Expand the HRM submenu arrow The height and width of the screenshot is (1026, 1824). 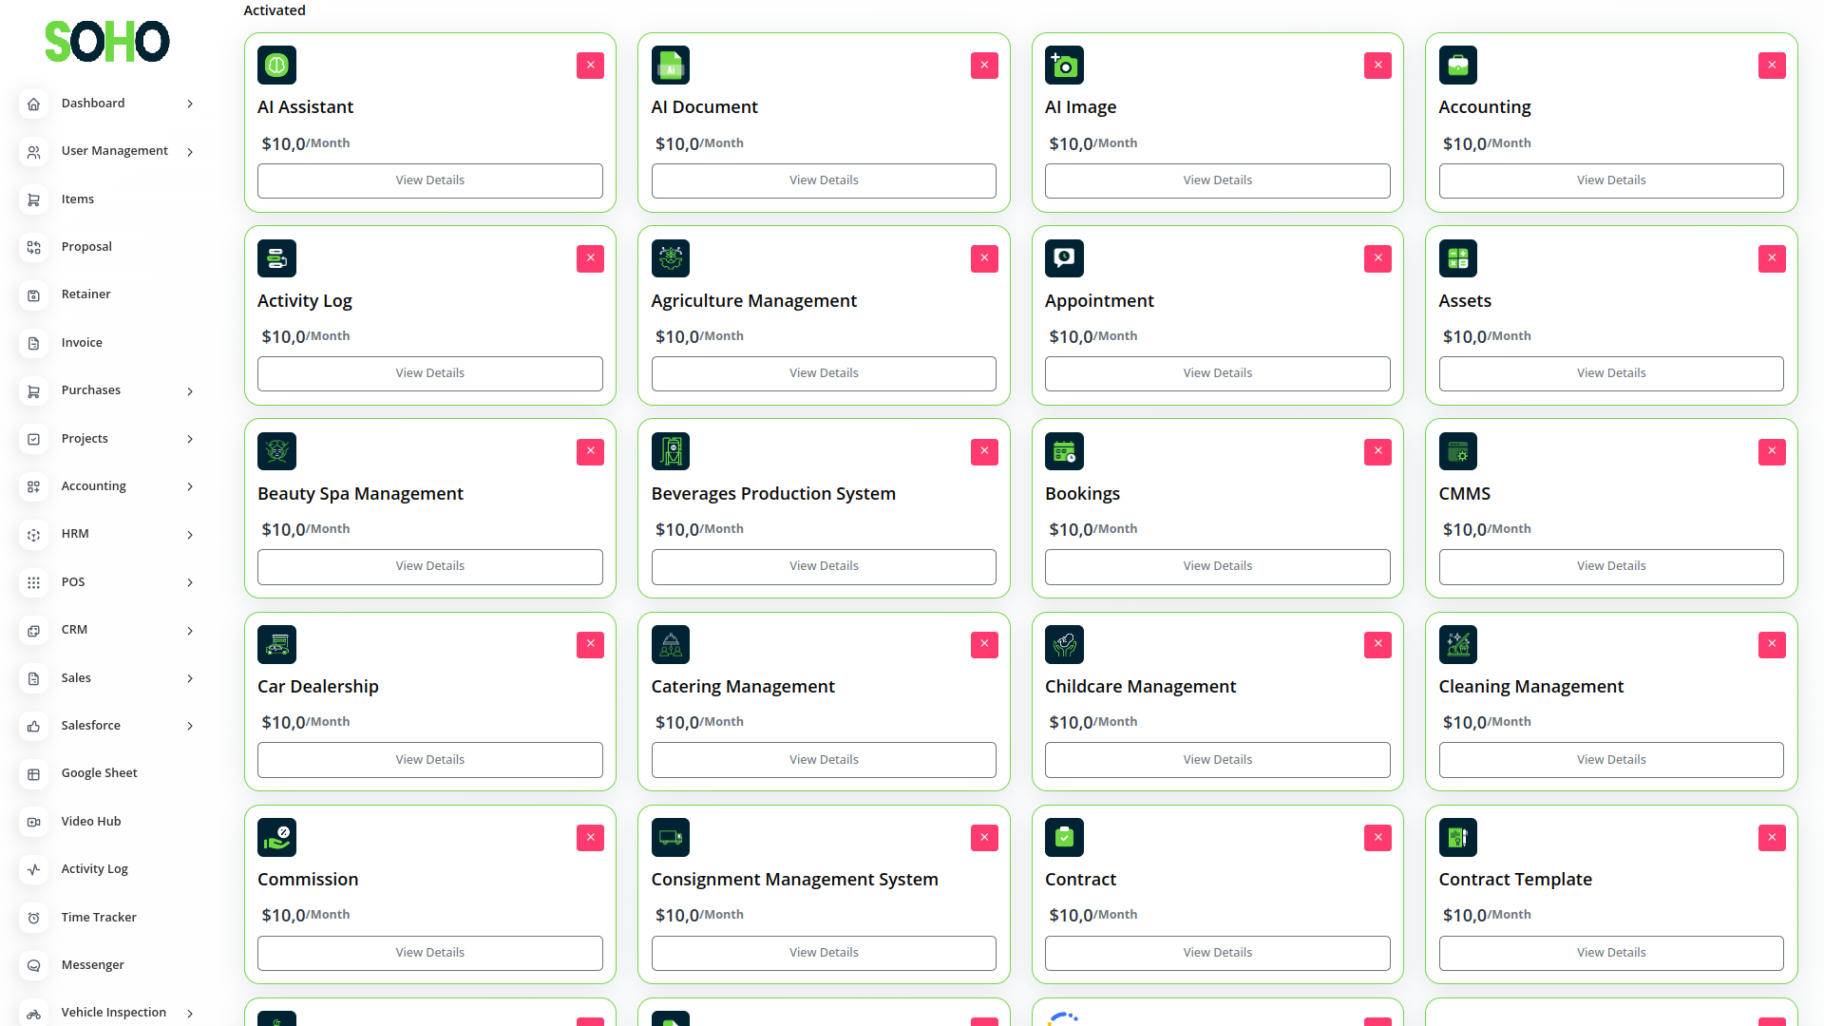coord(190,535)
